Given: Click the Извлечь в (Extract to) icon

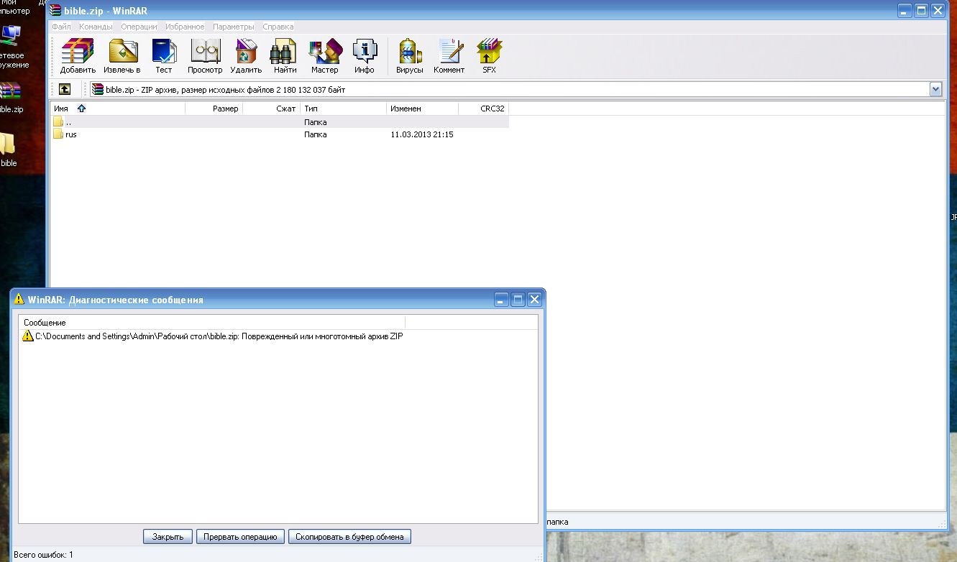Looking at the screenshot, I should click(x=122, y=56).
